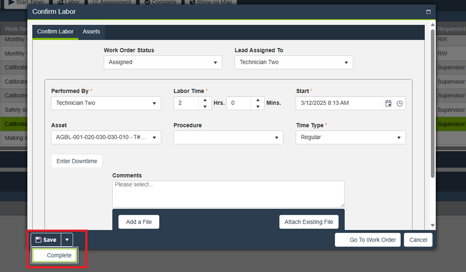
Task: Open the Lead Assigned To dropdown
Action: point(293,63)
